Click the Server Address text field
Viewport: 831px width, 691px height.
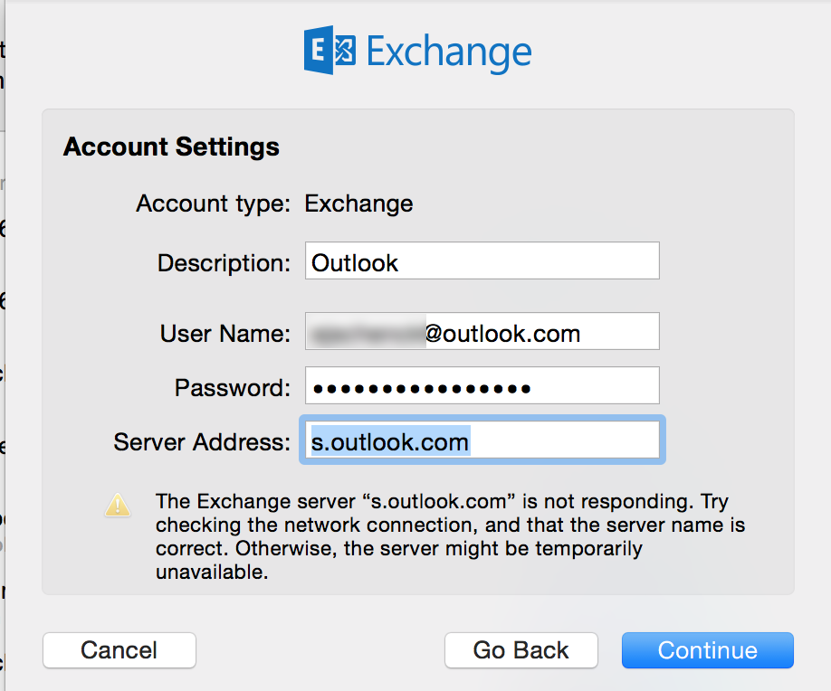(482, 440)
